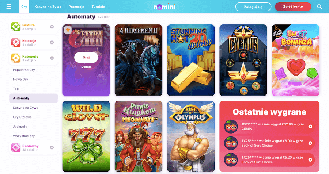Click the green Feature section icon

(16, 27)
